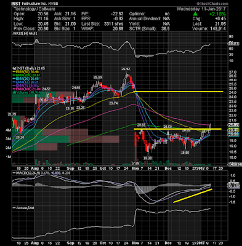
Task: Click the 'Prev Close:' label
Action: coord(25,29)
